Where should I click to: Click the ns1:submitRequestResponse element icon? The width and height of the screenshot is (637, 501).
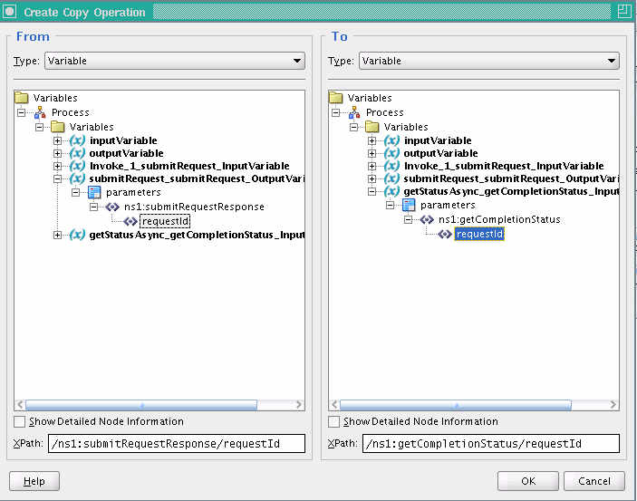click(x=112, y=207)
